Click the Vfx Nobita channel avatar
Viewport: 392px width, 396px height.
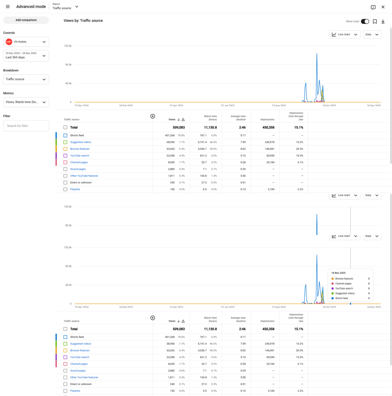(x=9, y=42)
